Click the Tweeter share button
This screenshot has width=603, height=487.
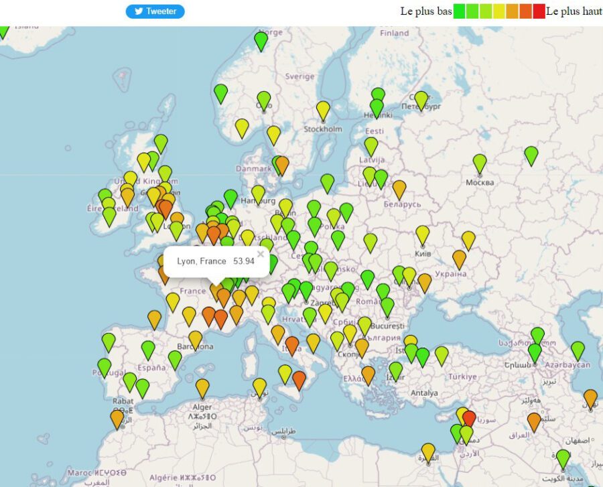(155, 11)
